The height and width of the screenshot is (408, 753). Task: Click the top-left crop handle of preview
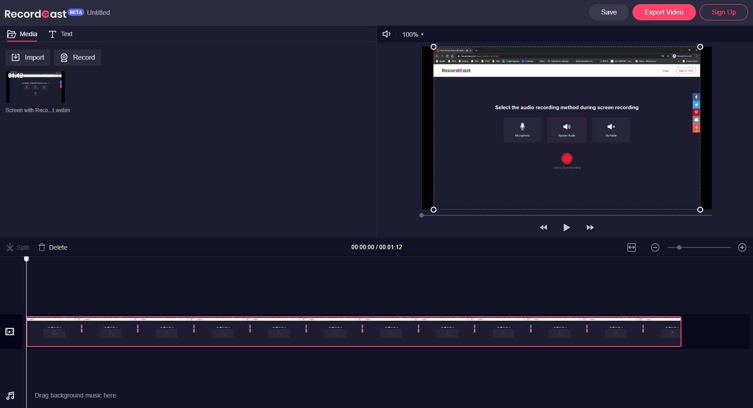(x=433, y=47)
